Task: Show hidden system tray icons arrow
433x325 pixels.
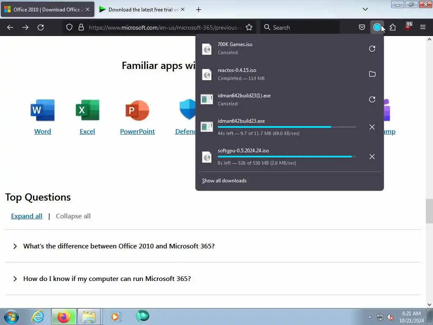Action: (370, 317)
